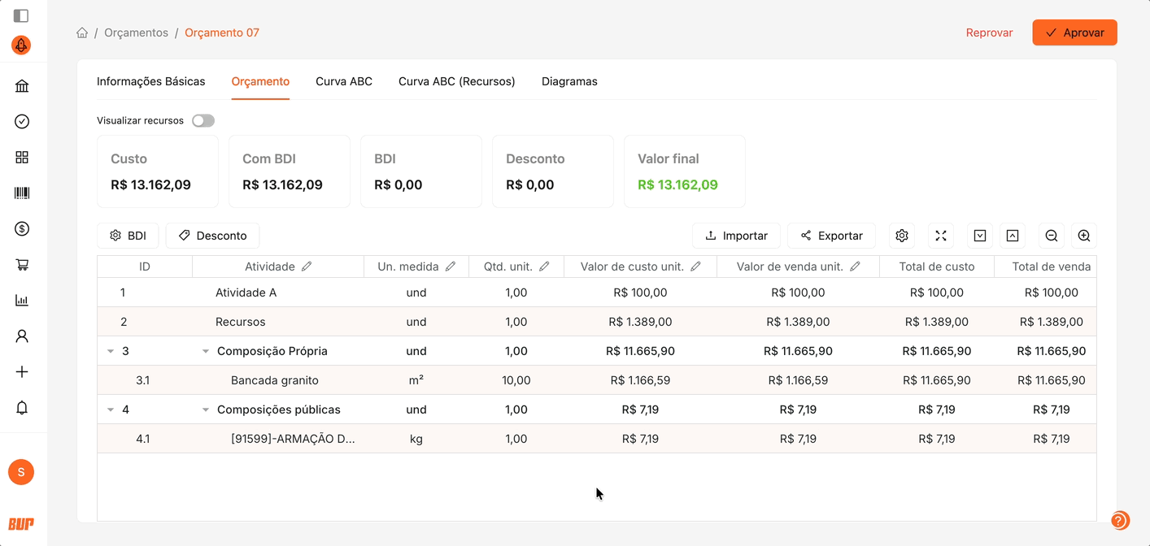Viewport: 1150px width, 546px height.
Task: Switch to the Curva ABC tab
Action: tap(344, 81)
